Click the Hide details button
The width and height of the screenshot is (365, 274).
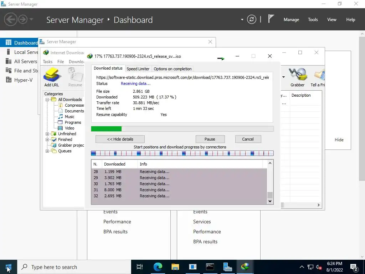pyautogui.click(x=120, y=139)
